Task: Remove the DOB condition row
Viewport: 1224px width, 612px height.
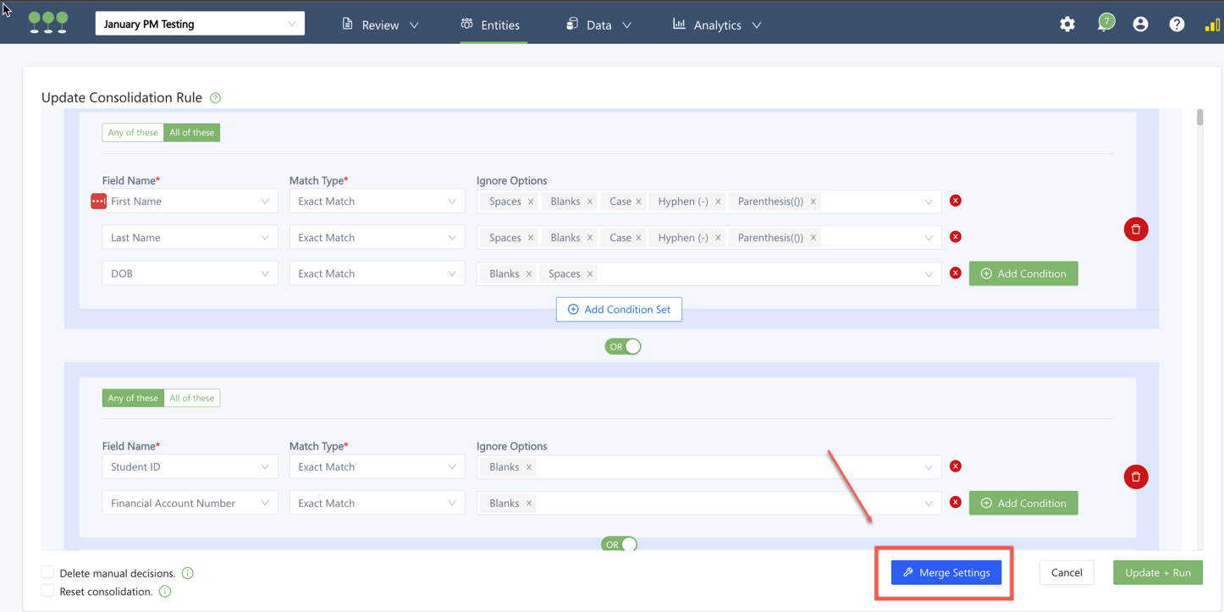Action: coord(955,273)
